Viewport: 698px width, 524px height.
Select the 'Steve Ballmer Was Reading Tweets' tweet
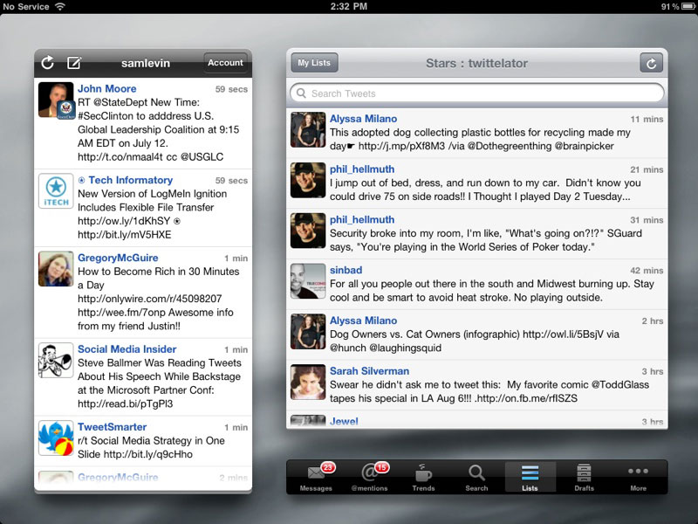(x=143, y=377)
